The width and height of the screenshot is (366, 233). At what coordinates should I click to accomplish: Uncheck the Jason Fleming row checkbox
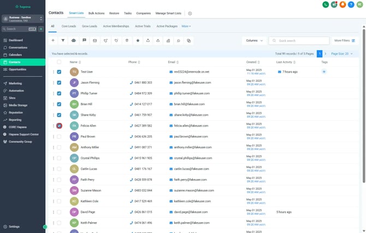coord(59,82)
